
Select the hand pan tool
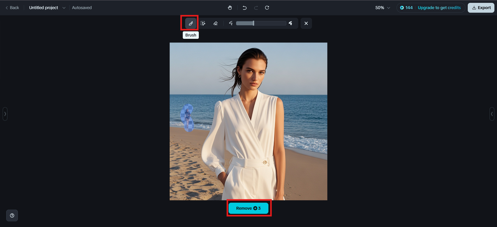(x=230, y=8)
